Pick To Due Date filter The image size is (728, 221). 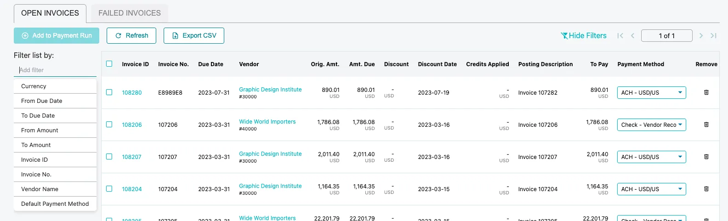tap(55, 116)
